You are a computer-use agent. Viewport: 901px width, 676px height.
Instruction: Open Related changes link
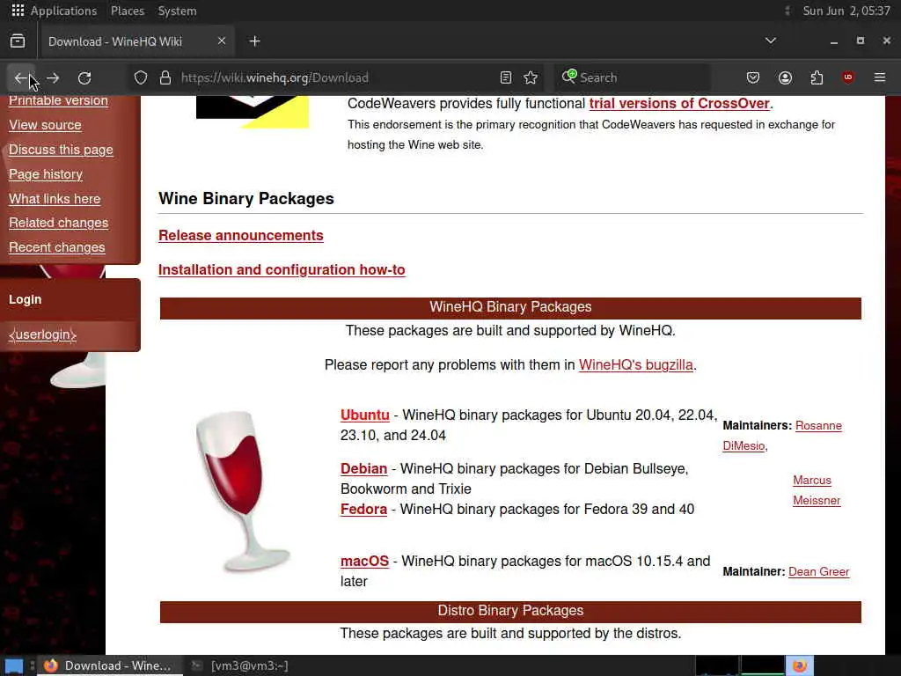(58, 223)
